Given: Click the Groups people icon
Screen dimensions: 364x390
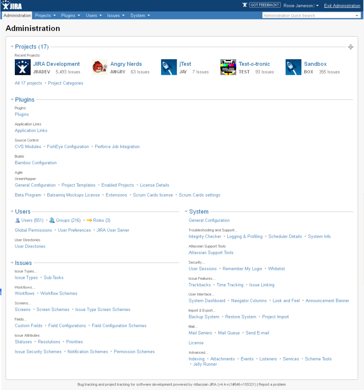Looking at the screenshot, I should click(52, 220).
